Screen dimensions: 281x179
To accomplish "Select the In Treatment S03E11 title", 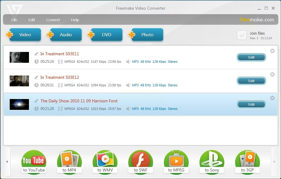I will click(x=60, y=54).
